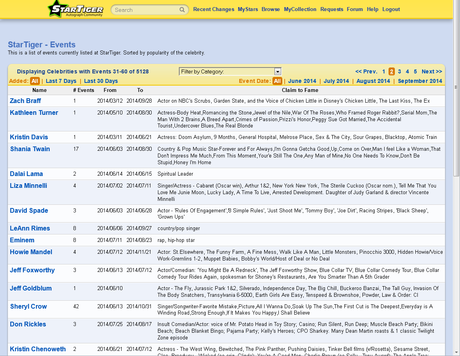This screenshot has height=356, width=460.
Task: Go to next page via Next >>
Action: pyautogui.click(x=432, y=71)
